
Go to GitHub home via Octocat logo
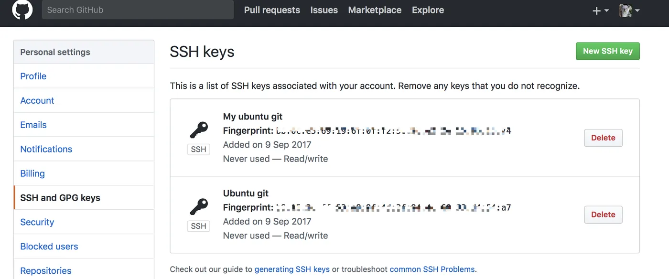[x=22, y=10]
